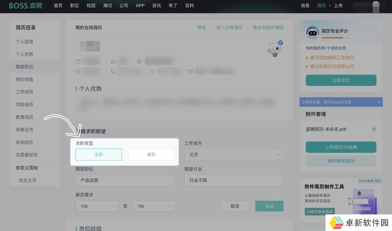Click the resume score progress bar

coord(335,38)
